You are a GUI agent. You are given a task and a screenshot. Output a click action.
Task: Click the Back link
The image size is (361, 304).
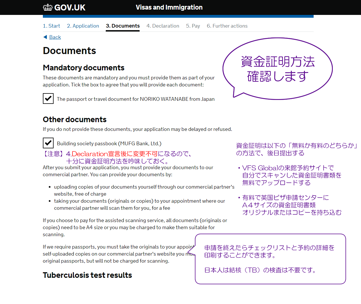click(55, 37)
